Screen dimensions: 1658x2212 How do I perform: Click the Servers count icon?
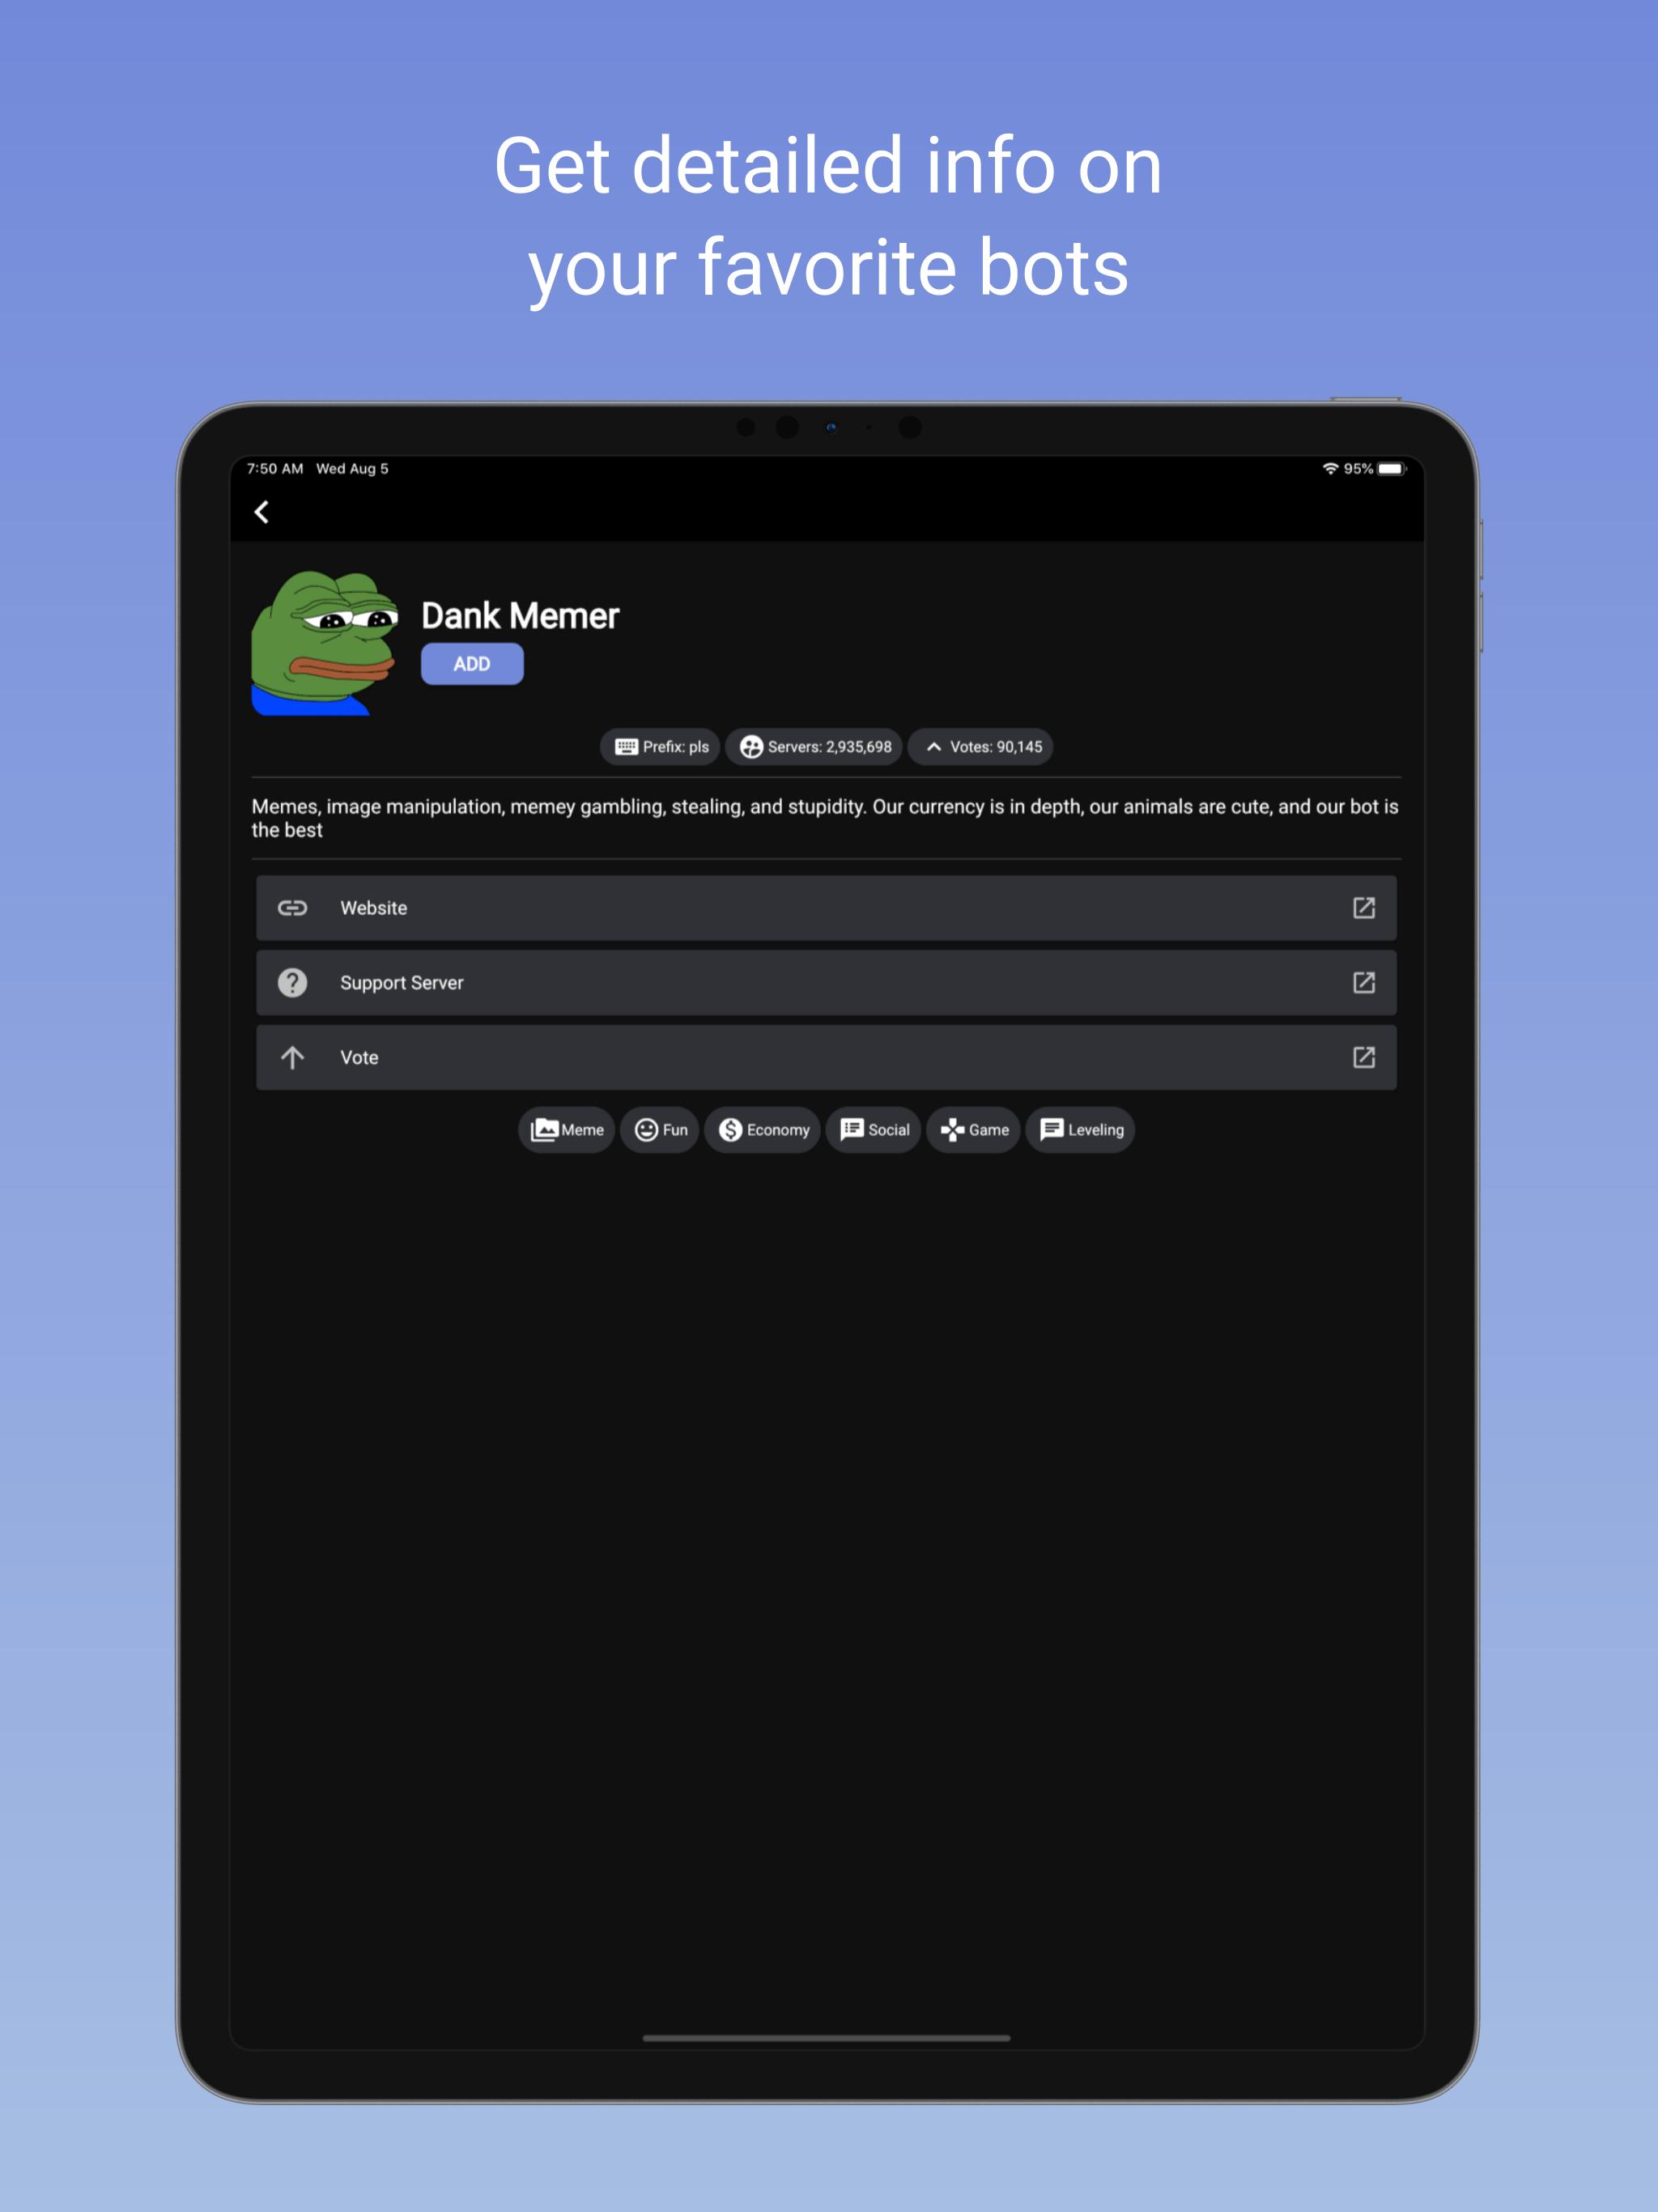(x=758, y=746)
